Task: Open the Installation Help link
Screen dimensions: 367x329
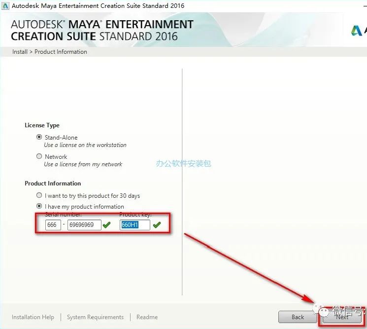Action: click(33, 317)
